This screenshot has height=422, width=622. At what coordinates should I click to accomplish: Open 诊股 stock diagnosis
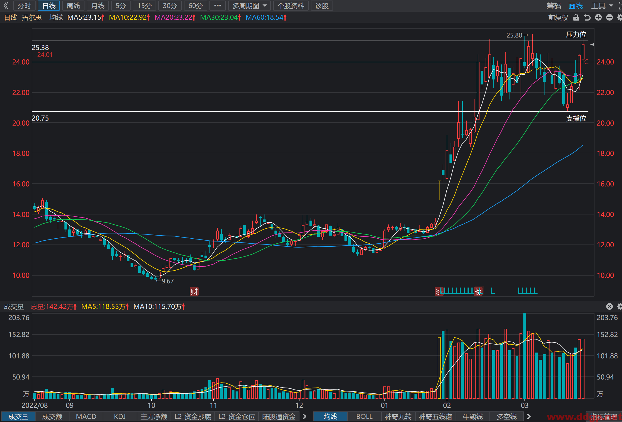click(x=322, y=6)
